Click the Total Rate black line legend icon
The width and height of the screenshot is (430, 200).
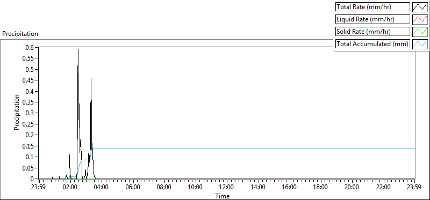(x=420, y=7)
